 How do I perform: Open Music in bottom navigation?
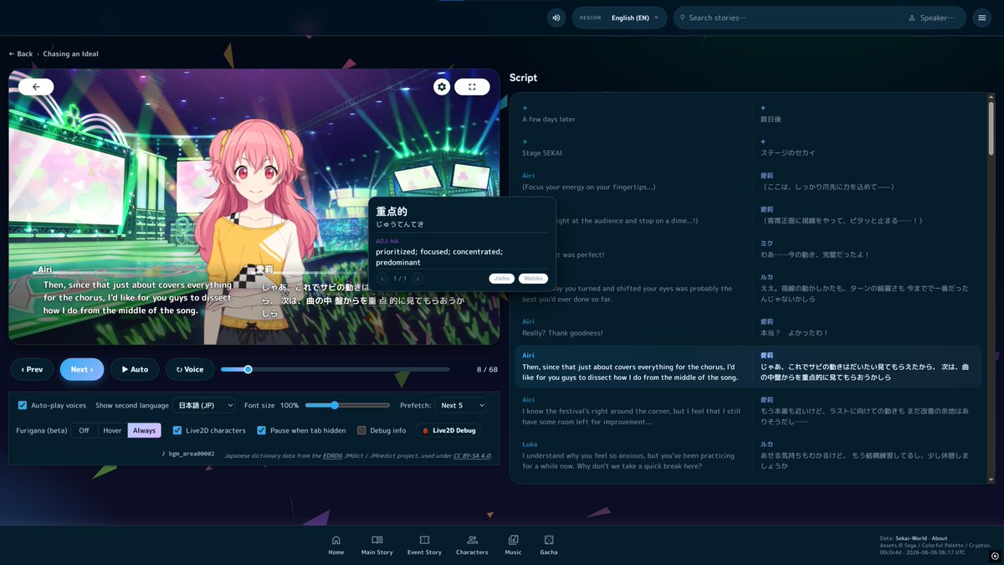pos(513,545)
